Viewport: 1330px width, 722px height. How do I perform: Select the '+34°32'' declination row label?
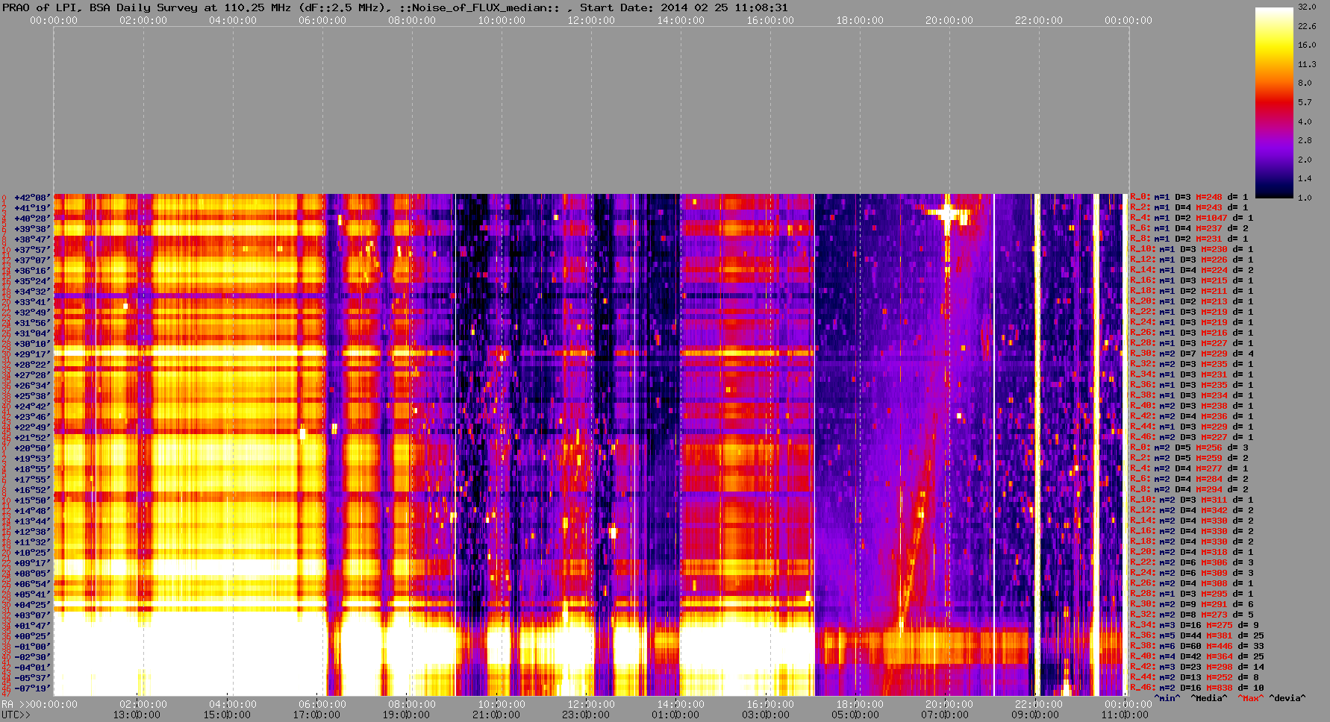(32, 292)
